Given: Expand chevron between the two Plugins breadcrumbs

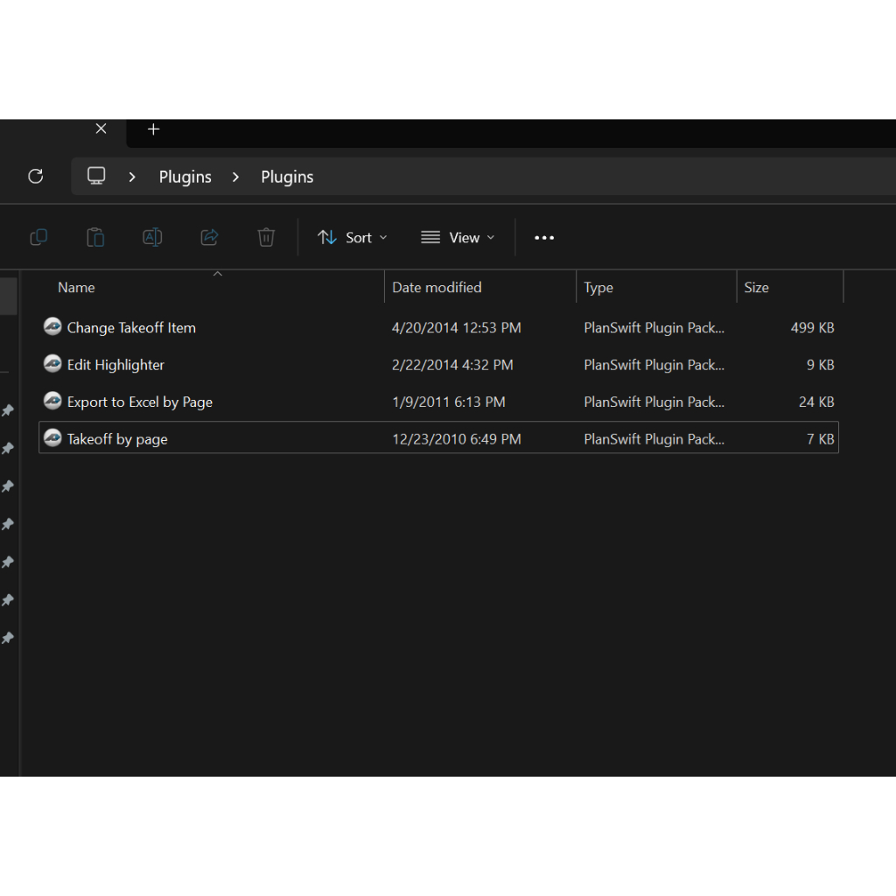Looking at the screenshot, I should point(235,177).
